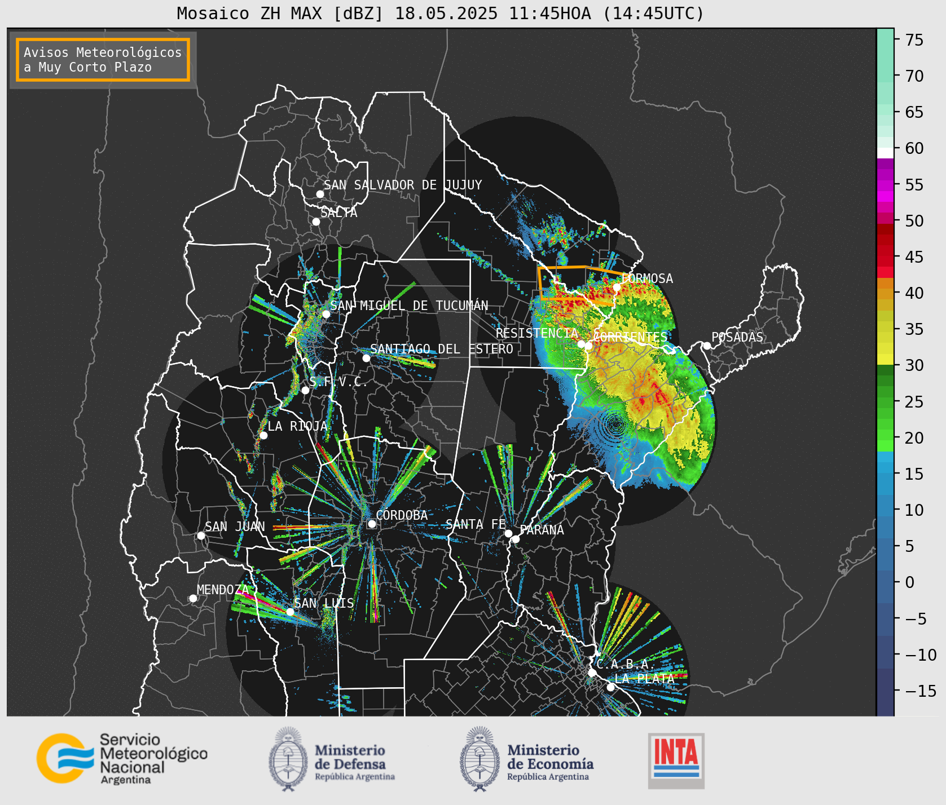Click the 'SAN MIGUEL DE TUCUMÁN' label
946x805 pixels.
[x=410, y=306]
